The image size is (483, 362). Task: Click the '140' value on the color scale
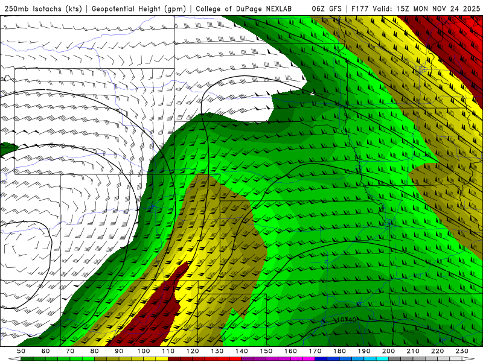(x=241, y=351)
